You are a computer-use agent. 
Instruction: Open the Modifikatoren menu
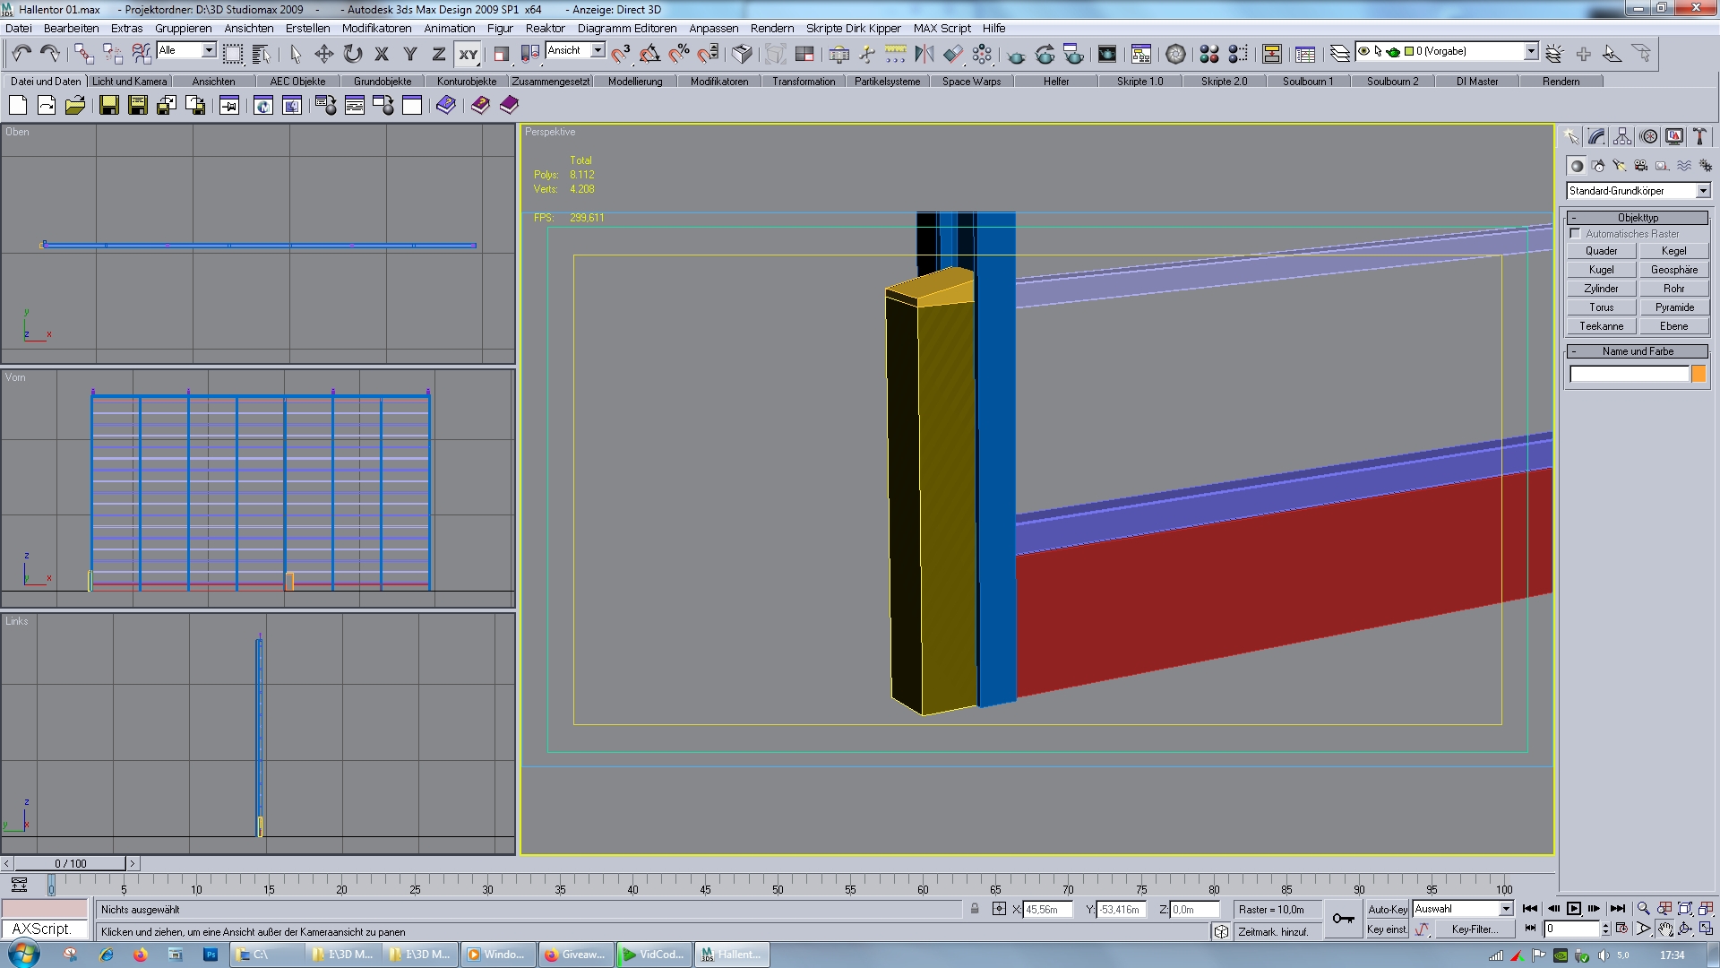(376, 28)
